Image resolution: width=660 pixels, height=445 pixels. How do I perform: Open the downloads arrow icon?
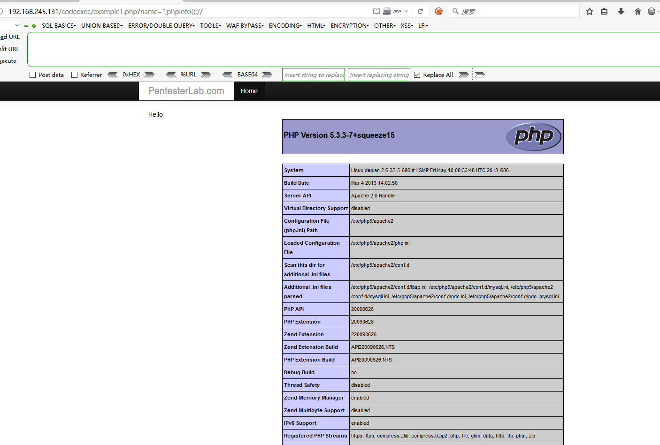pyautogui.click(x=621, y=11)
